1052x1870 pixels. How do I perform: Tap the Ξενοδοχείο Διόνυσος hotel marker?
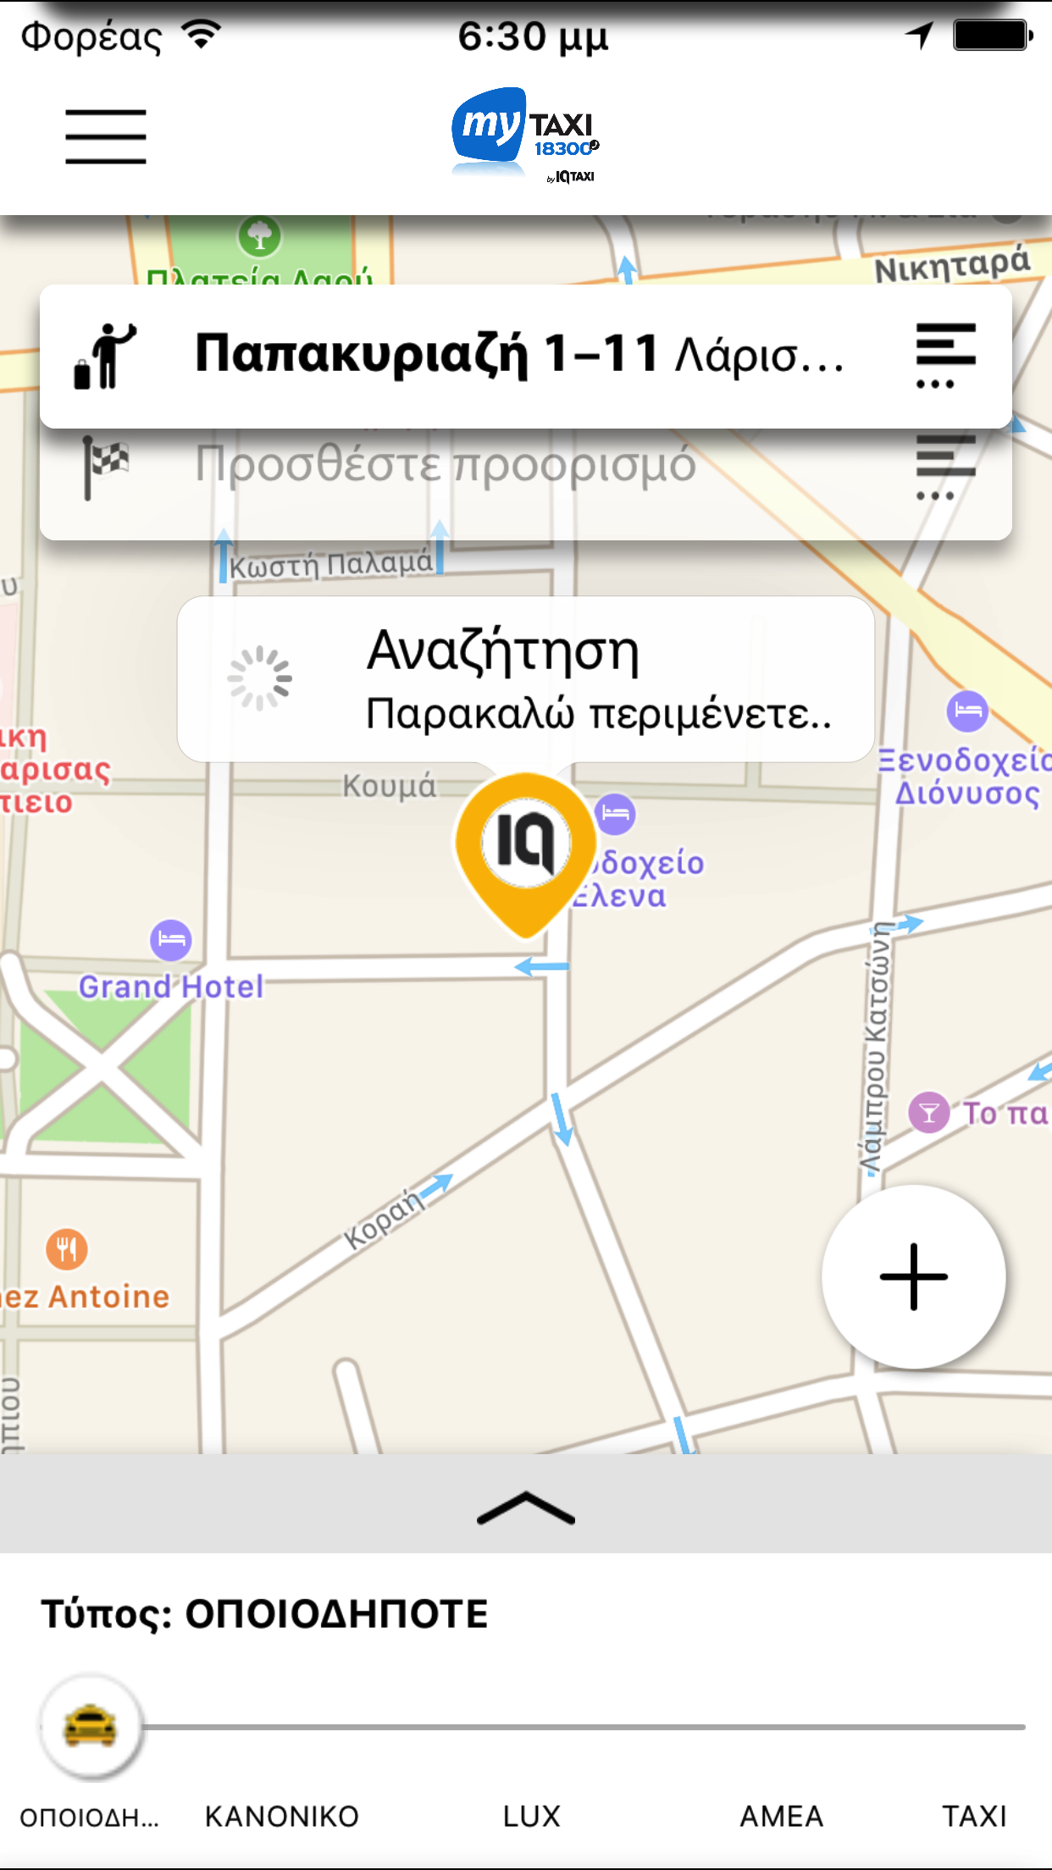pos(967,711)
